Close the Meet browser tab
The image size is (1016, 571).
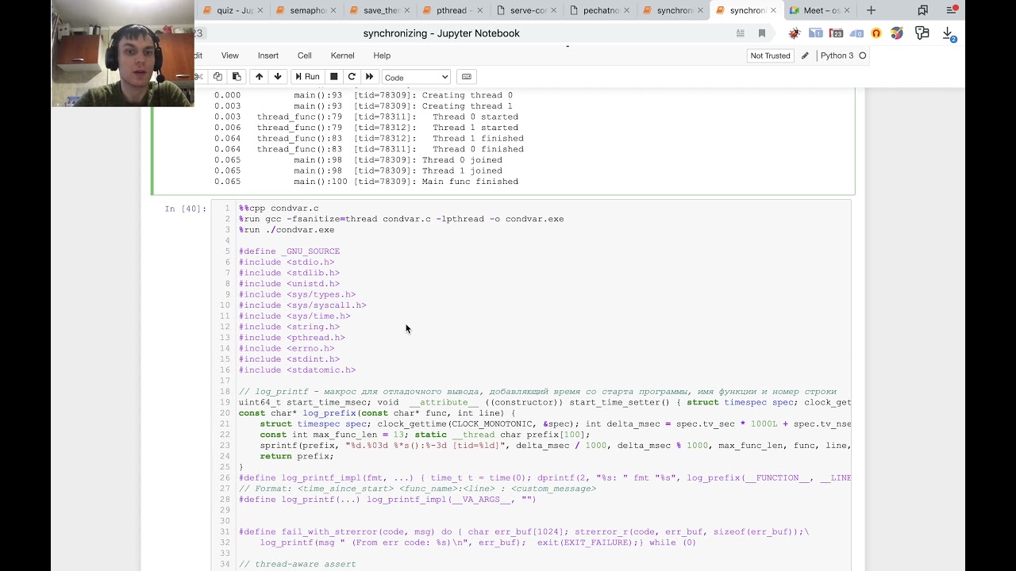(847, 10)
